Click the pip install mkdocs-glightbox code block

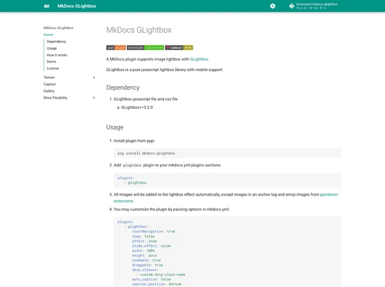(x=227, y=153)
